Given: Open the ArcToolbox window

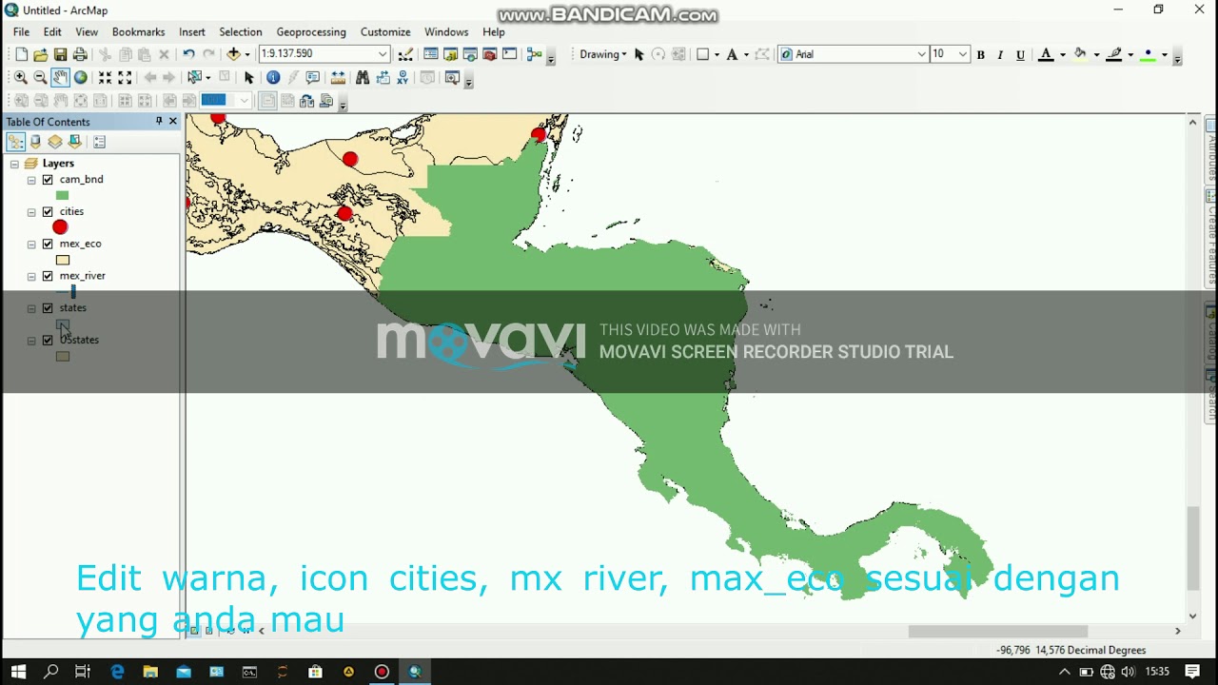Looking at the screenshot, I should (490, 54).
